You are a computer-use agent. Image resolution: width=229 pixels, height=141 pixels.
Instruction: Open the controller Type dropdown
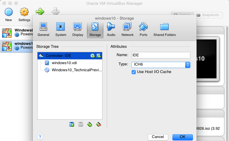pos(160,64)
